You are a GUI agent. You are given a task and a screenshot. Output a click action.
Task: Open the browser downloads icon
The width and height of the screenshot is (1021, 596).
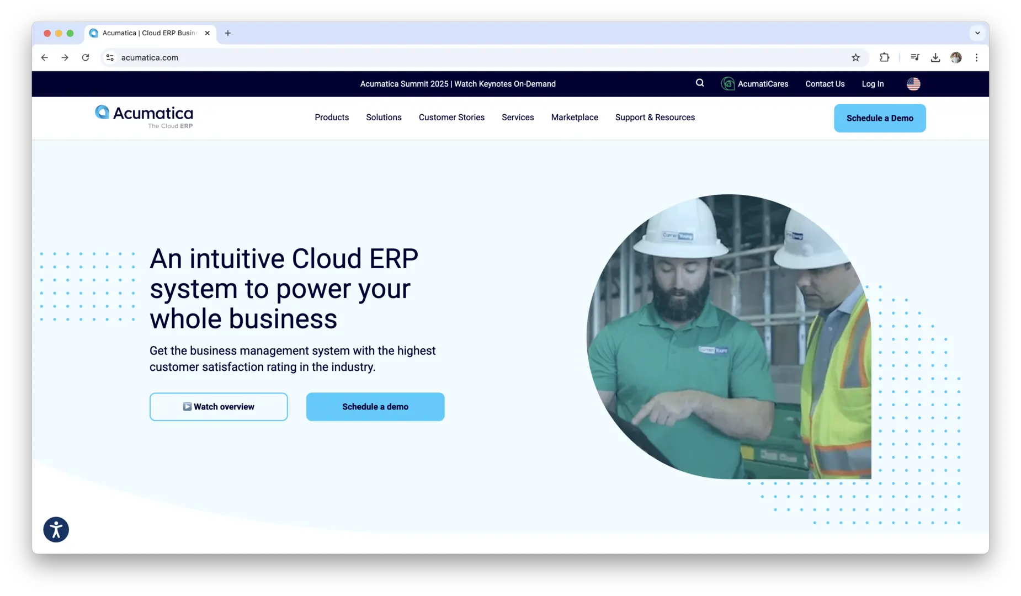point(935,57)
